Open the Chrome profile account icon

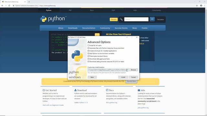[201, 6]
